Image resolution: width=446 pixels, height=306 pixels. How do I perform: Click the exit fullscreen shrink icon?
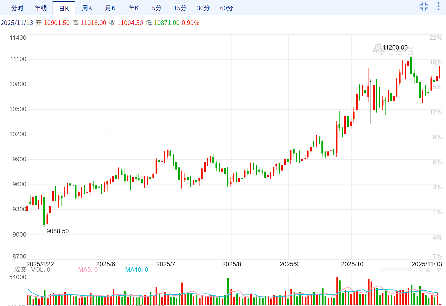click(x=424, y=6)
